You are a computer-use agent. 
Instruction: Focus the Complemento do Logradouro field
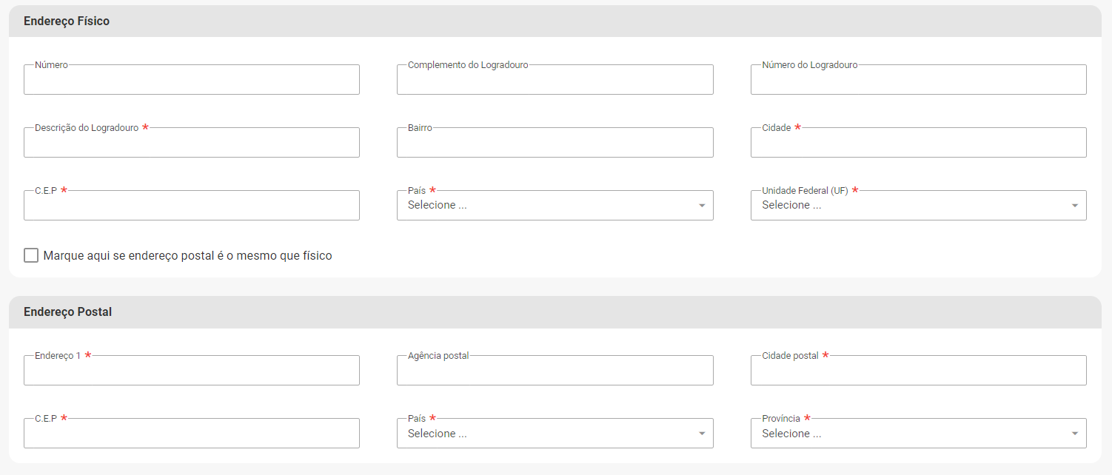pos(555,81)
